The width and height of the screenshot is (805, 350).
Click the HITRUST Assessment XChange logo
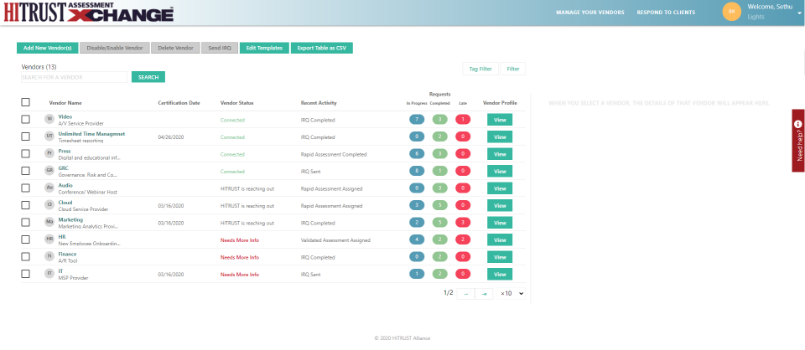88,13
